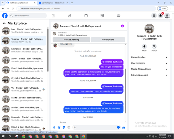Viewport: 174px width, 139px height.
Task: Switch to Marketplace 2 beds browser tab
Action: point(53,3)
